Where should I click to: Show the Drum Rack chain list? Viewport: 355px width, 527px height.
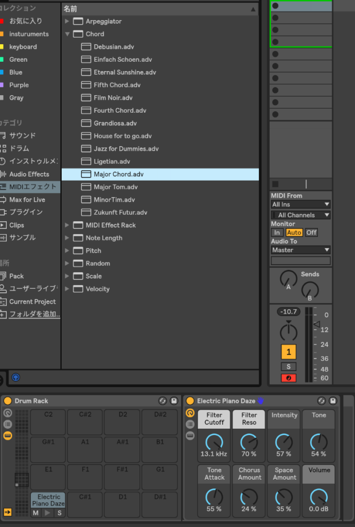coord(8,424)
